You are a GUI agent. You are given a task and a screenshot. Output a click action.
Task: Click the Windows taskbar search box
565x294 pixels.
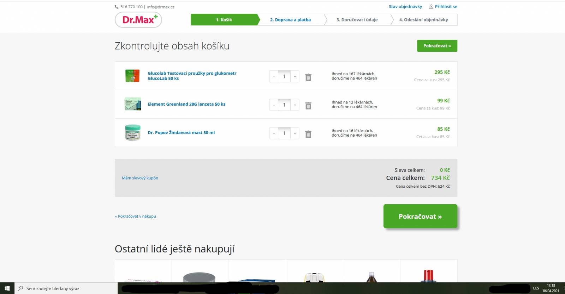[x=66, y=288]
